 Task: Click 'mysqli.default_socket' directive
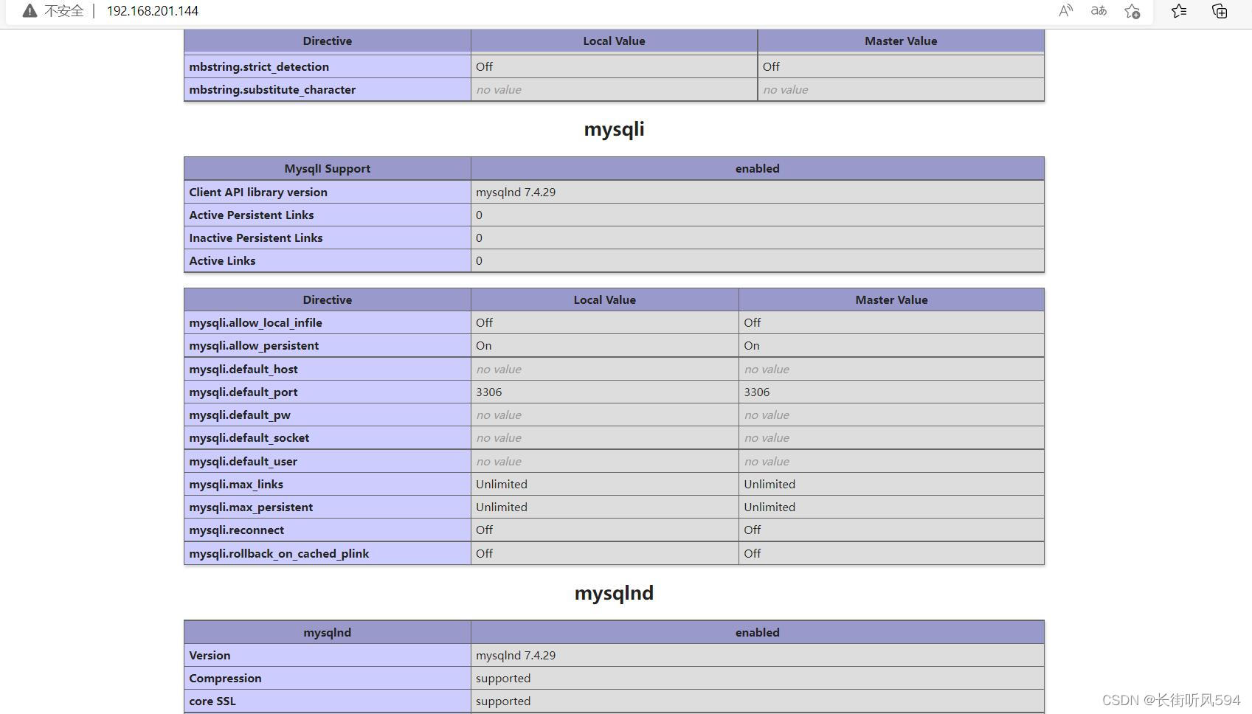tap(249, 437)
